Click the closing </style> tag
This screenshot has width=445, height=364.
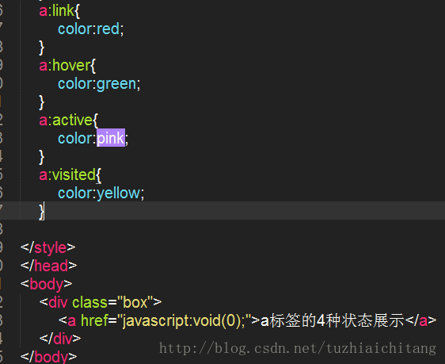[x=48, y=247]
